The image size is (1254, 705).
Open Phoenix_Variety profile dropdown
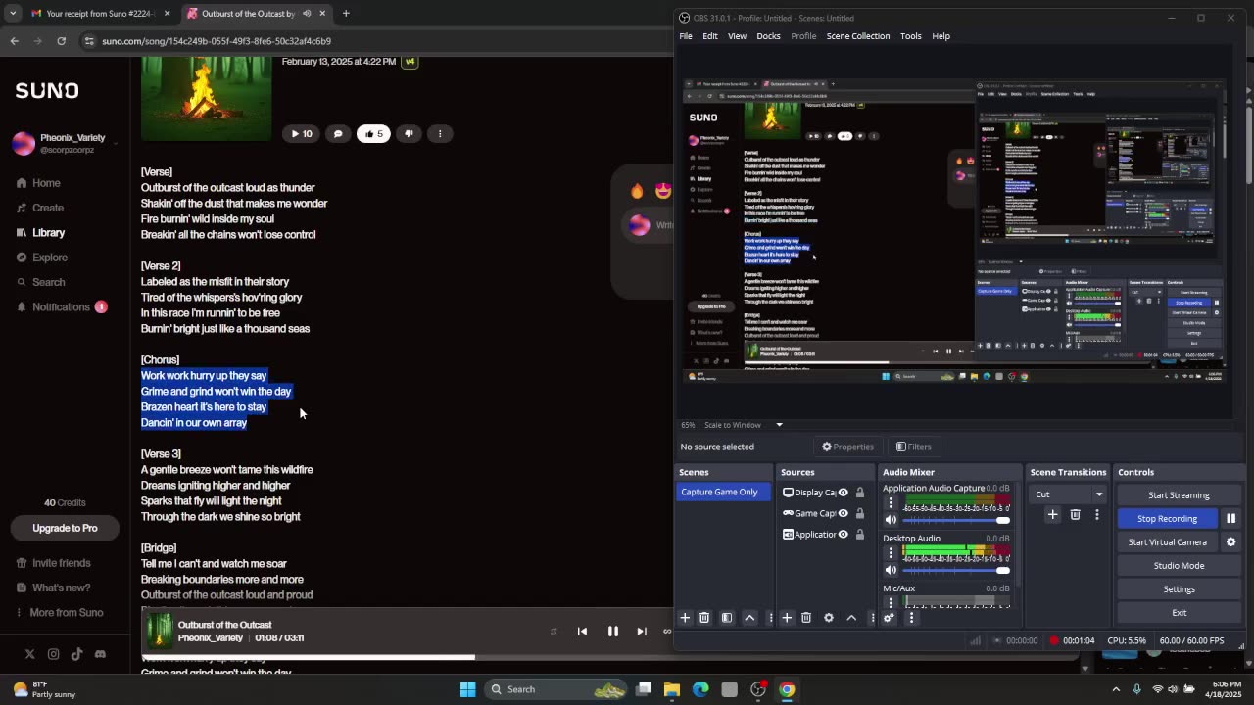tap(65, 143)
